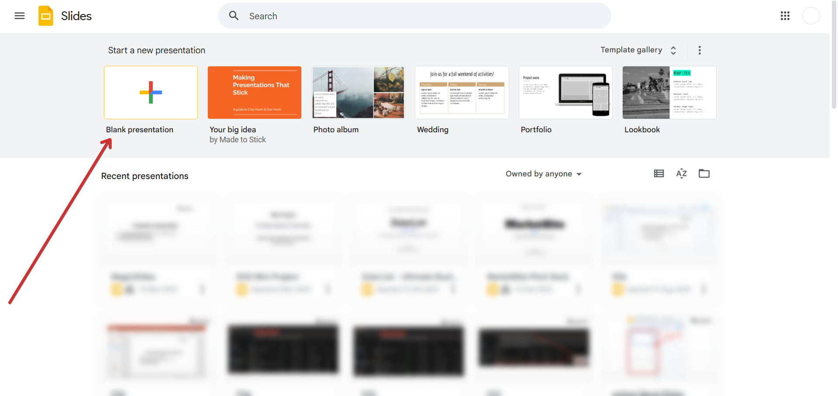Viewport: 838px width, 396px height.
Task: Click the Wedding label
Action: [433, 130]
